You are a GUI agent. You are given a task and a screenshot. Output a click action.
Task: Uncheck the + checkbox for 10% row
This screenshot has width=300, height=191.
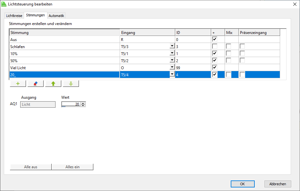(x=215, y=53)
